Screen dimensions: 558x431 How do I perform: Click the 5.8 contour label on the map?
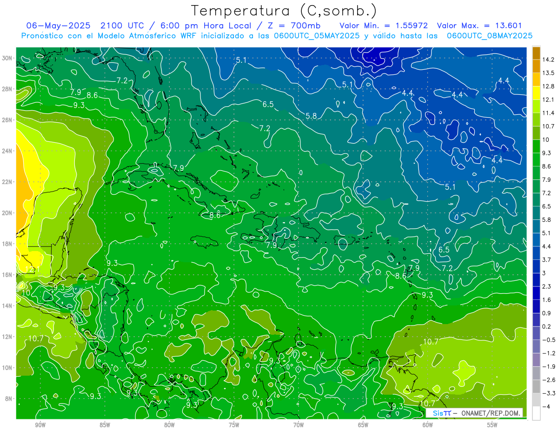click(x=311, y=116)
